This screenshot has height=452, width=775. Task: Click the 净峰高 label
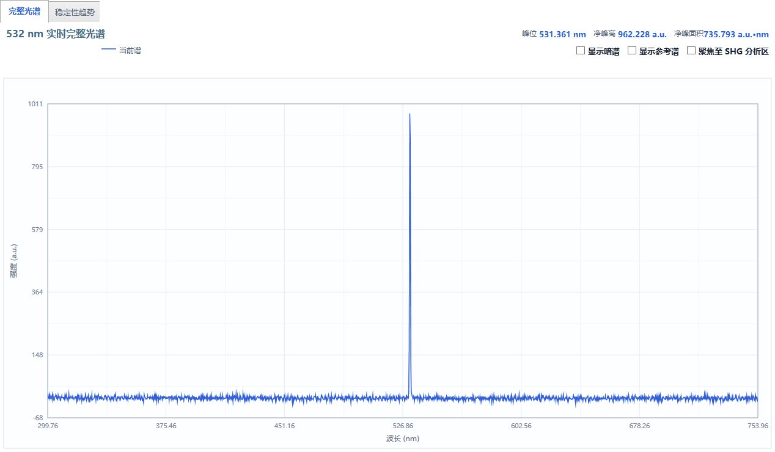tap(604, 34)
